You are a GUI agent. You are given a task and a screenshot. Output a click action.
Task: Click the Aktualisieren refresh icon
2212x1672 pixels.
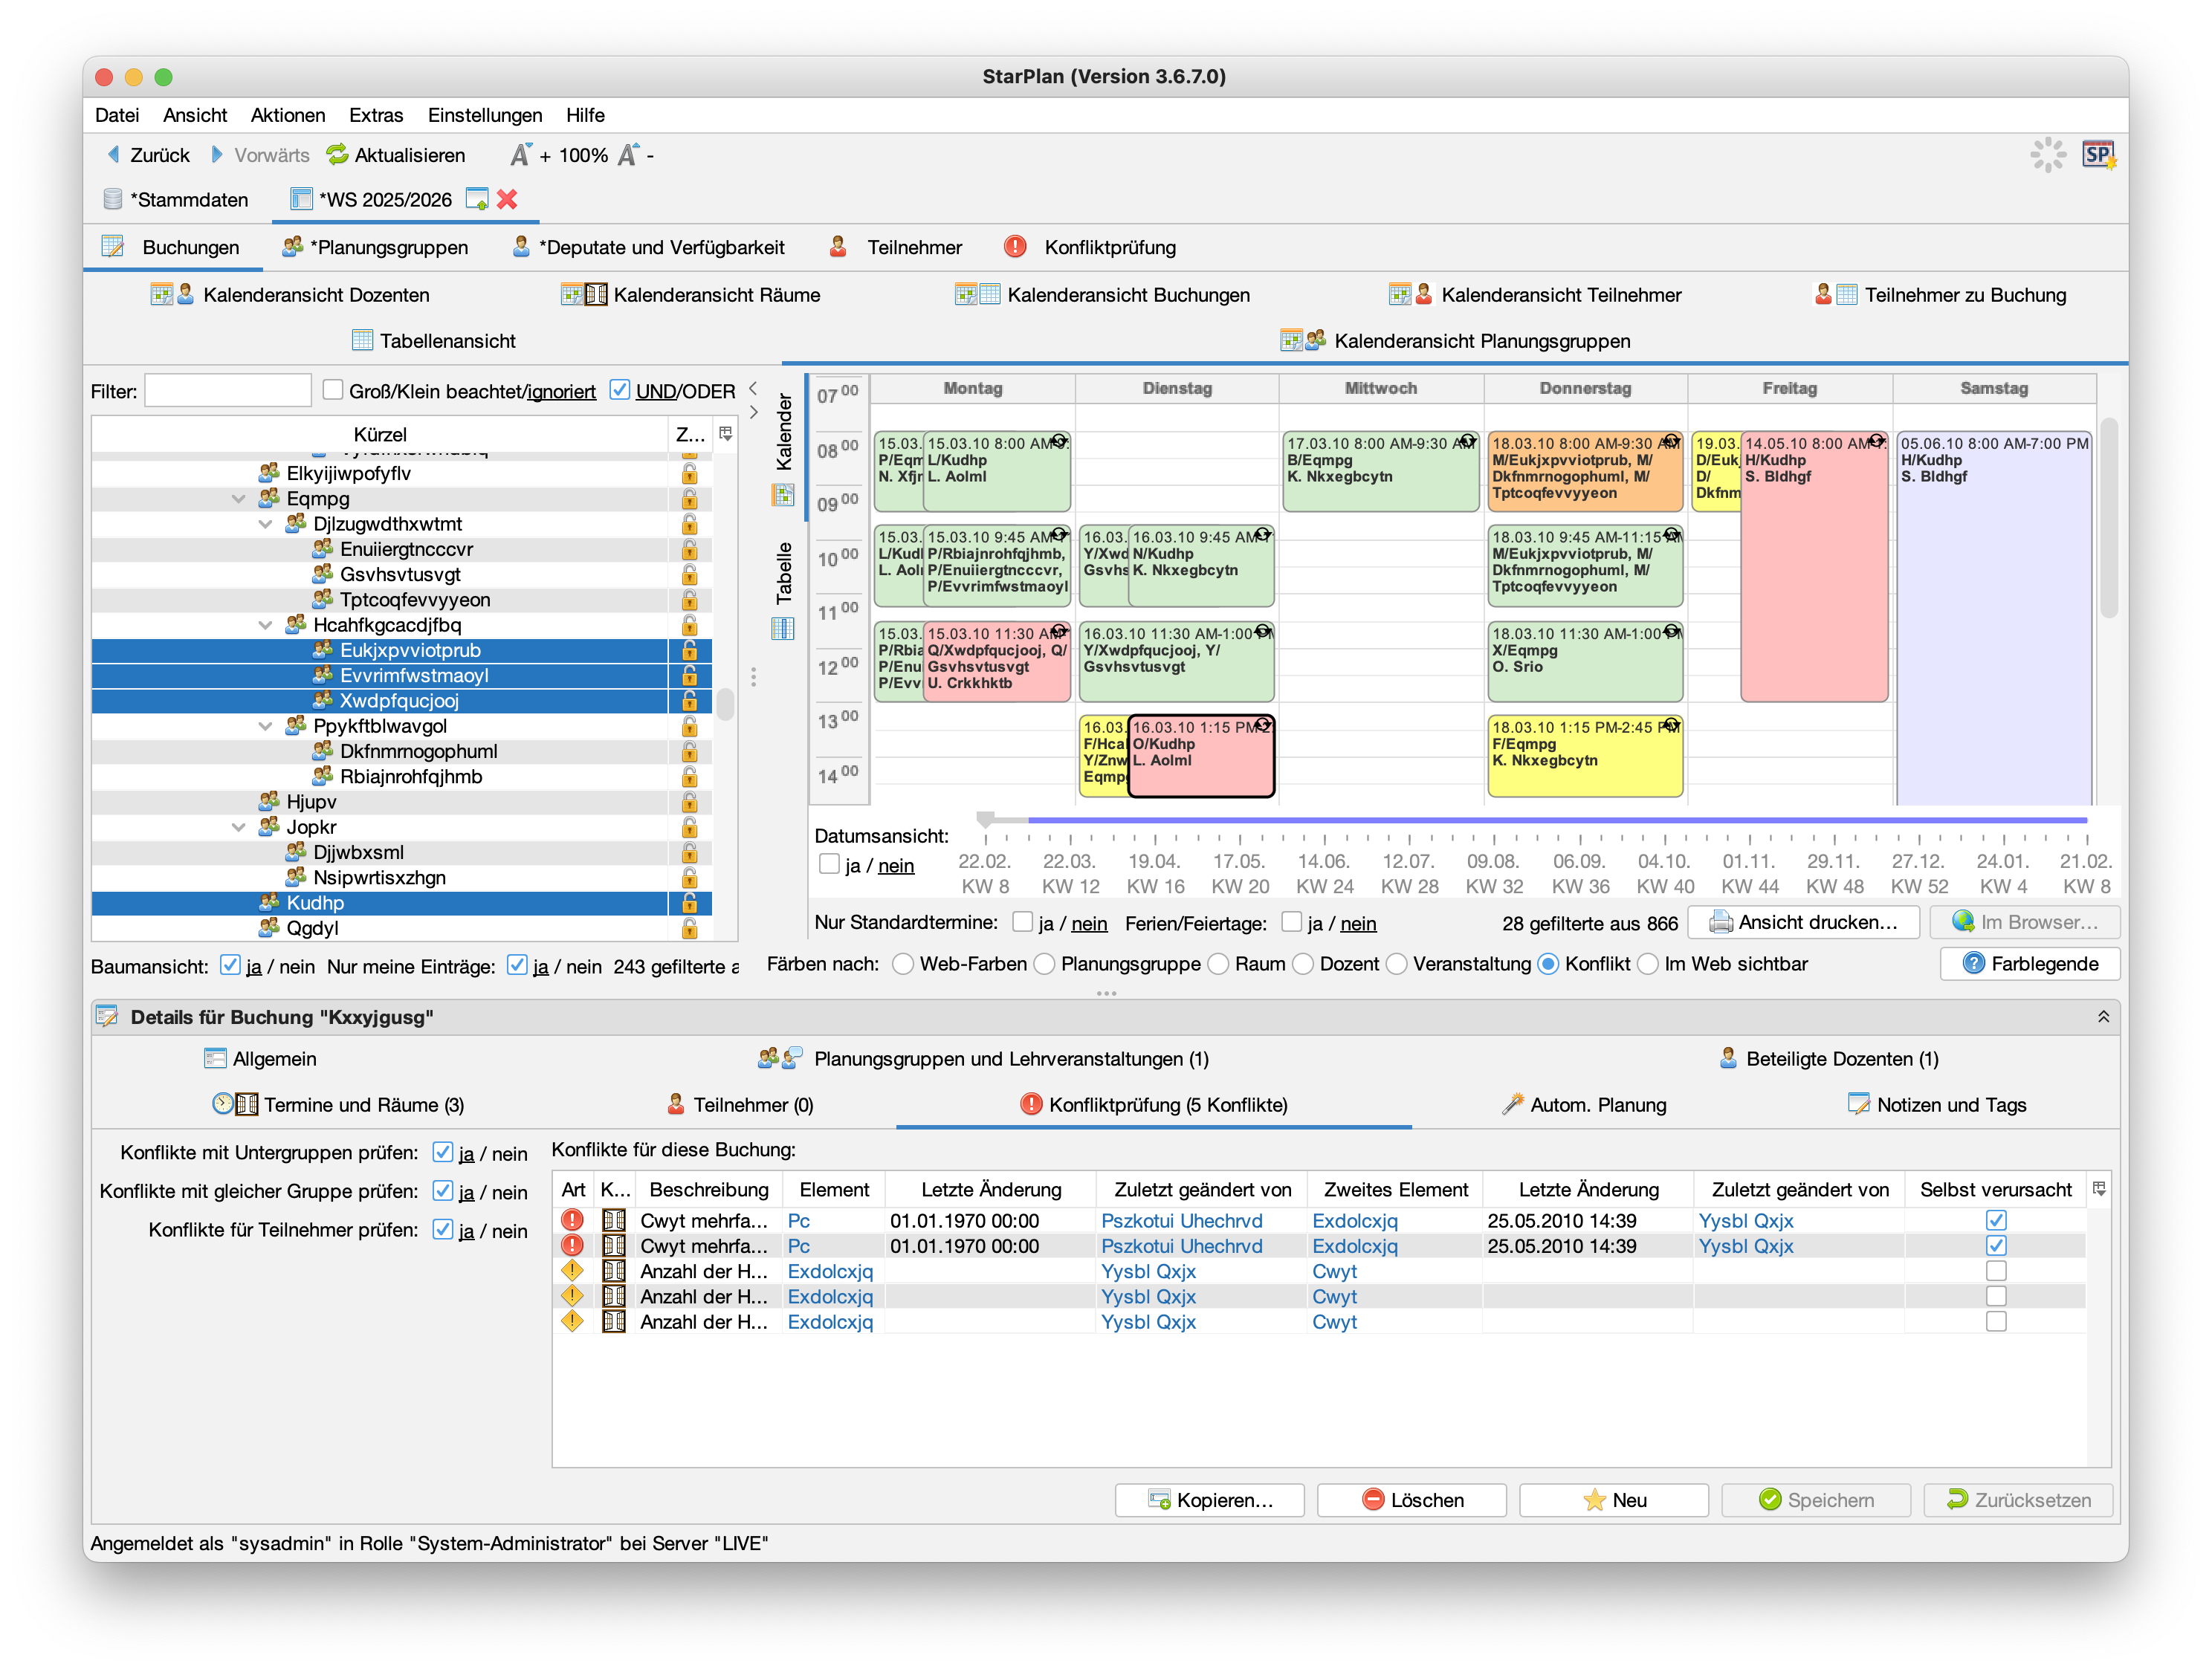point(337,155)
